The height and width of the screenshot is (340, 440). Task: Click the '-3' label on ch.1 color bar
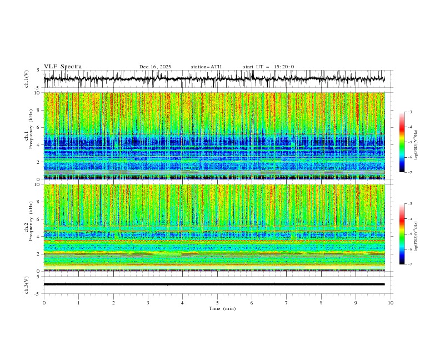(x=409, y=112)
